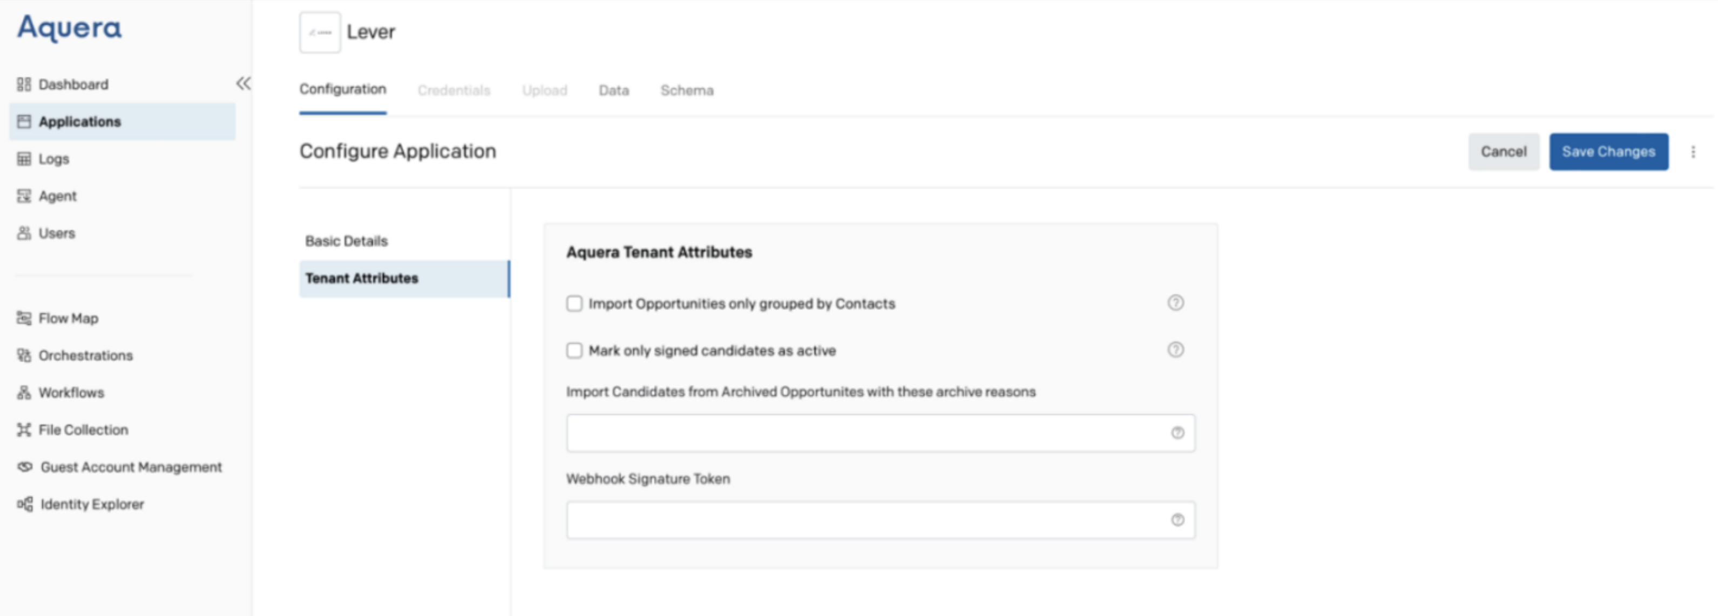Check Mark only signed candidates as active
The height and width of the screenshot is (616, 1718).
click(x=574, y=350)
